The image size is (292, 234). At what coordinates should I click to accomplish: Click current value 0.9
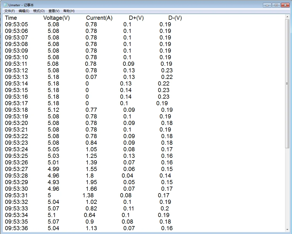tap(90, 222)
